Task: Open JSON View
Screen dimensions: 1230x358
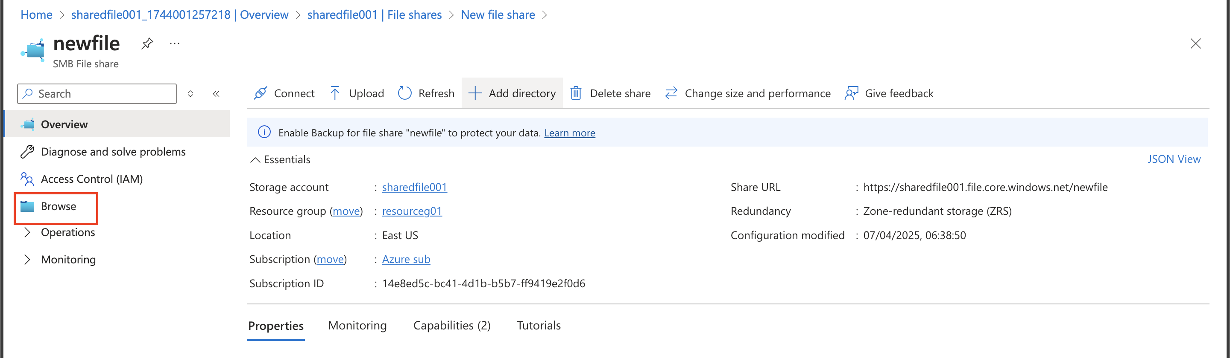Action: pos(1174,159)
